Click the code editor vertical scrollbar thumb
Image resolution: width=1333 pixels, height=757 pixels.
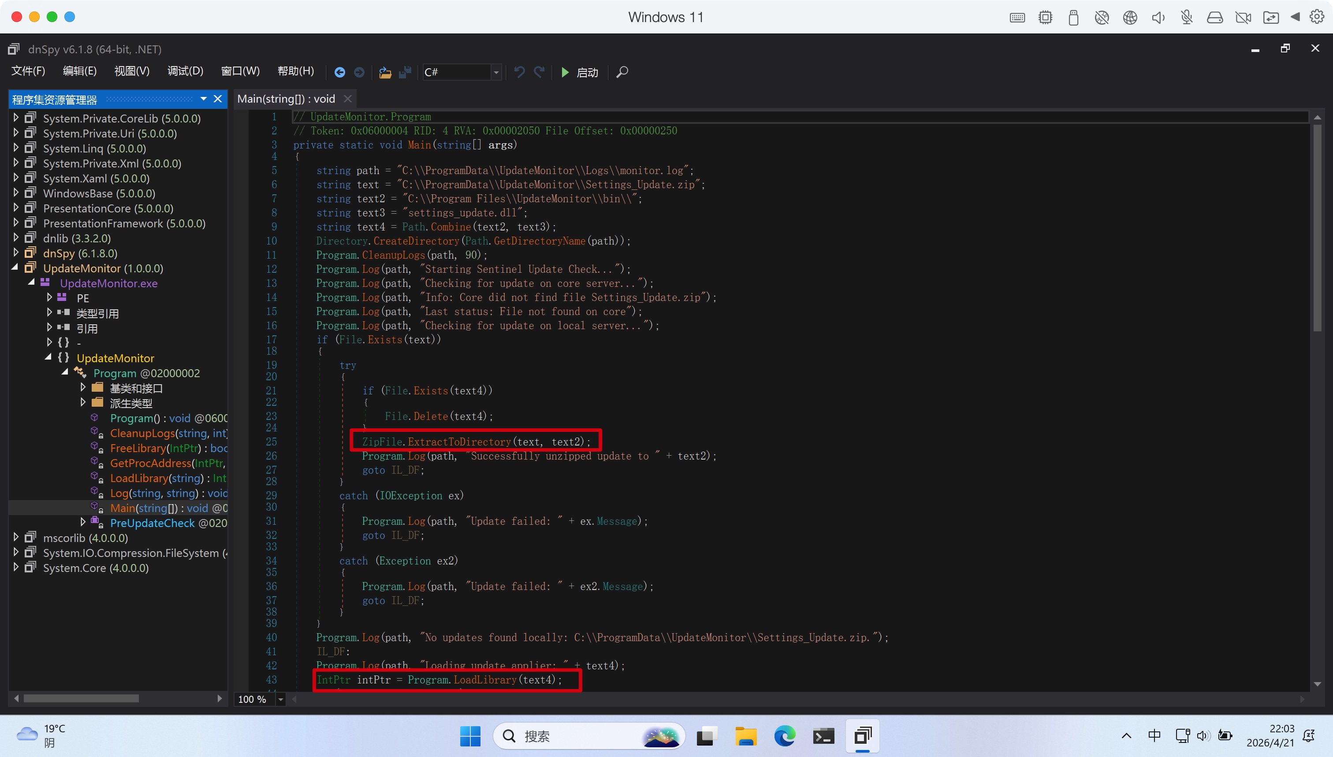(x=1317, y=227)
